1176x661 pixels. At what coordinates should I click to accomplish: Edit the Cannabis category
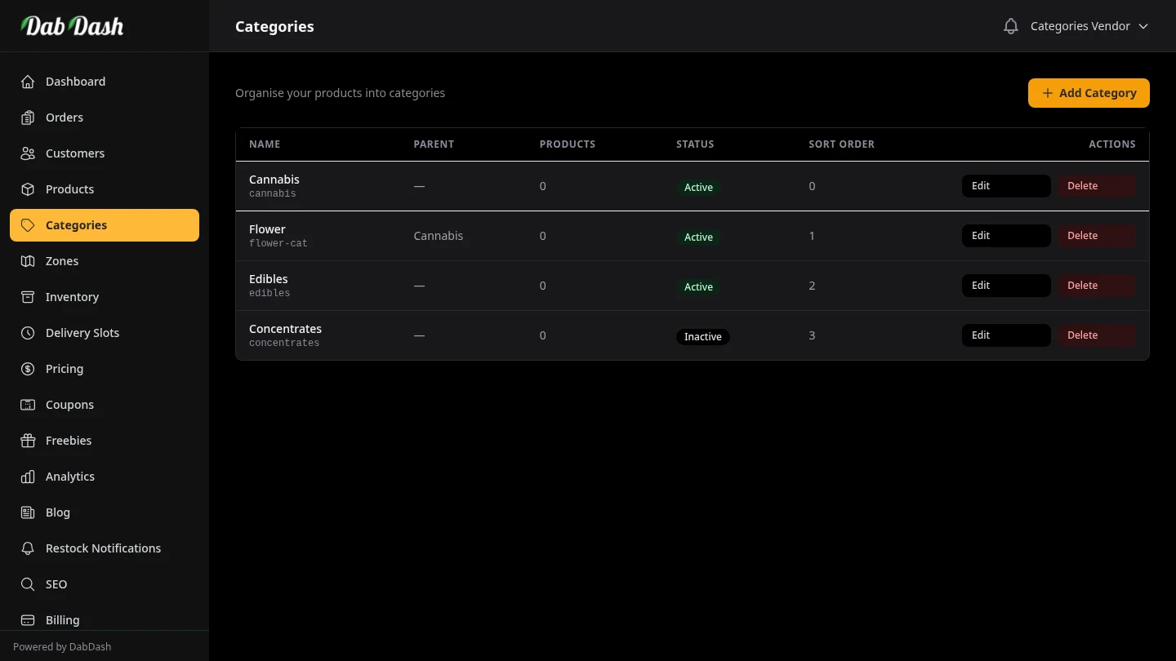point(1005,185)
